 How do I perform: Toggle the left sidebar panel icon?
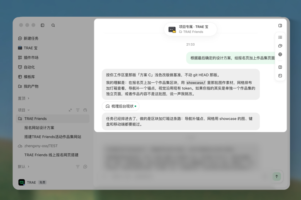click(42, 25)
